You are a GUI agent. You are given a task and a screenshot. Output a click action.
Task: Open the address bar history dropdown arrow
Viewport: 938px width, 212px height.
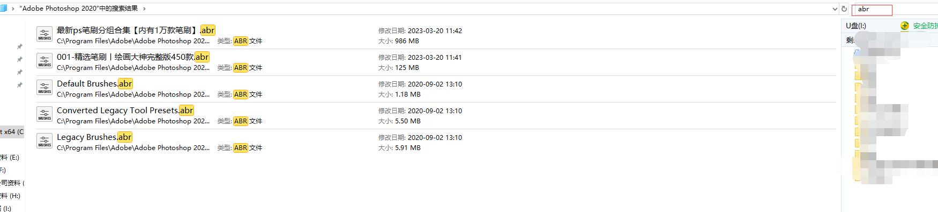pos(835,9)
